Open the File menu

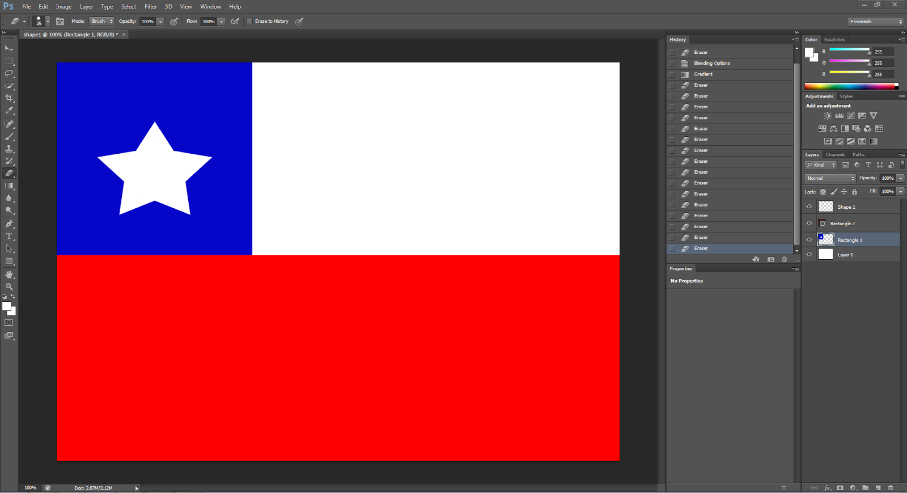click(27, 7)
